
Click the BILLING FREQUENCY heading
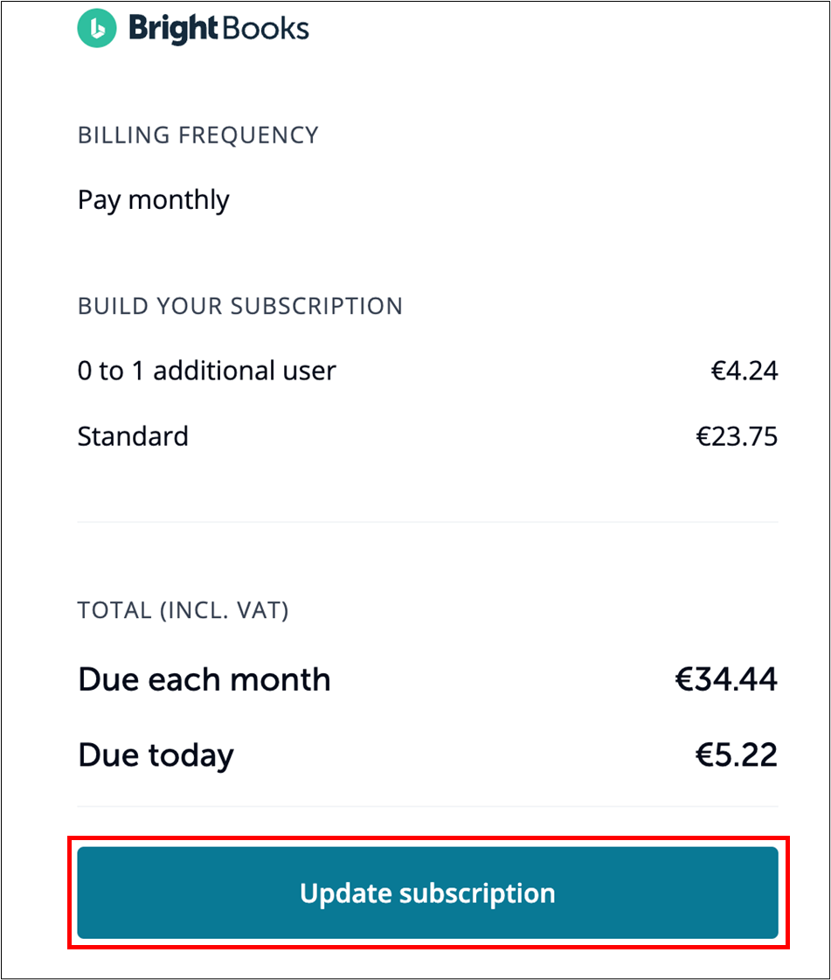click(x=198, y=136)
